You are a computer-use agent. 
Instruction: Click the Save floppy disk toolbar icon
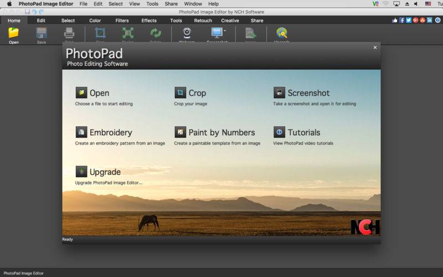(x=41, y=33)
